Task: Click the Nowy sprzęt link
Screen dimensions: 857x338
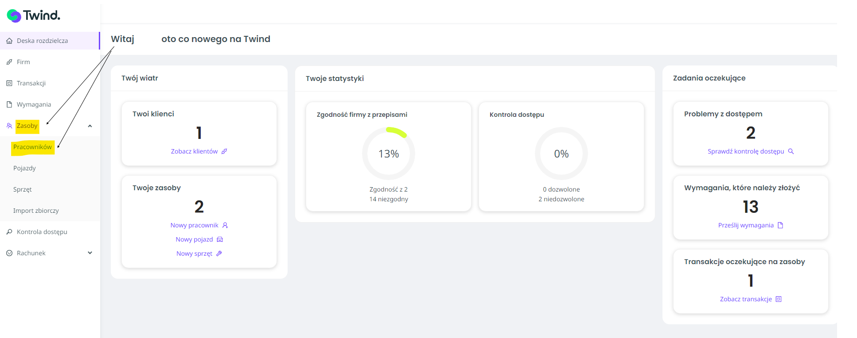Action: 194,253
